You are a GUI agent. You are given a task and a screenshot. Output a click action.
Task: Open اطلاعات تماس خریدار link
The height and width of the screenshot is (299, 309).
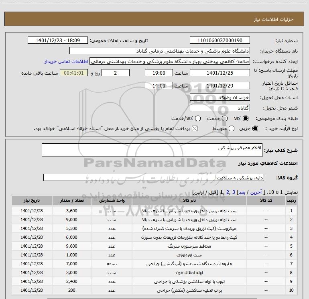(66, 61)
